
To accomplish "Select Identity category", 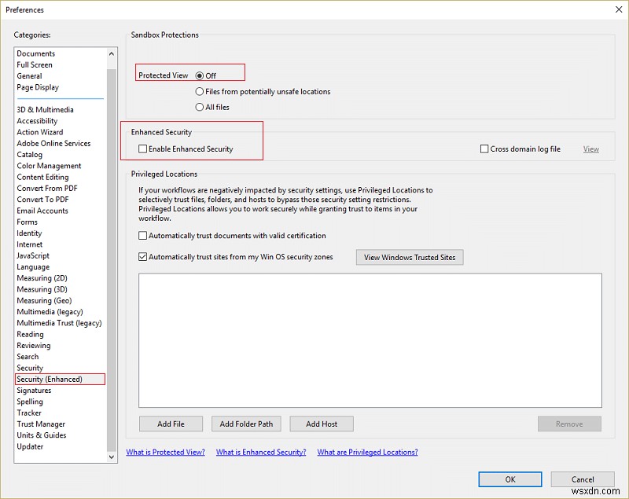I will coord(29,233).
